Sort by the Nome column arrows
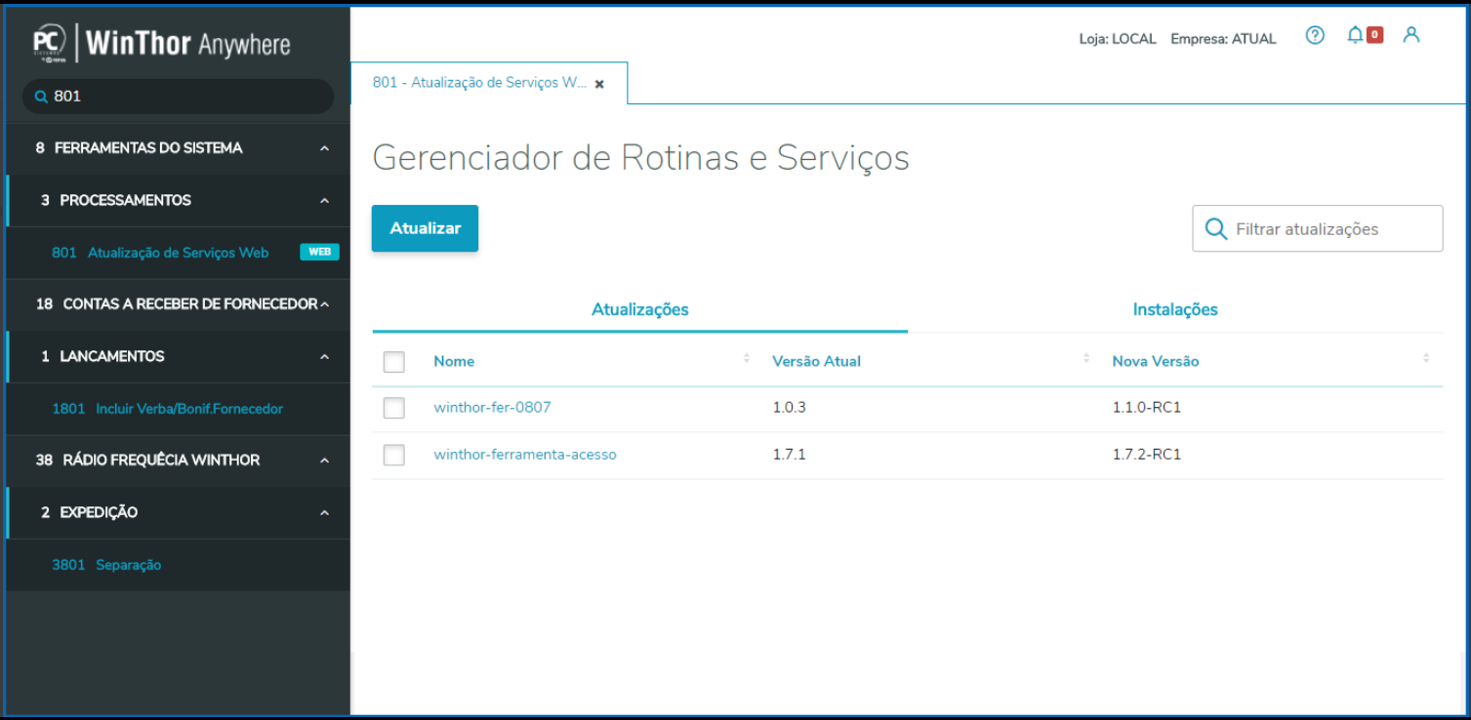This screenshot has height=720, width=1471. click(747, 359)
